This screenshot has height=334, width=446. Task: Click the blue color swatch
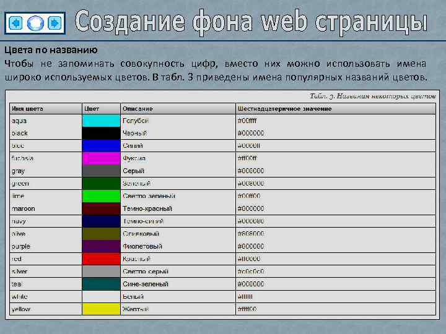tap(101, 146)
